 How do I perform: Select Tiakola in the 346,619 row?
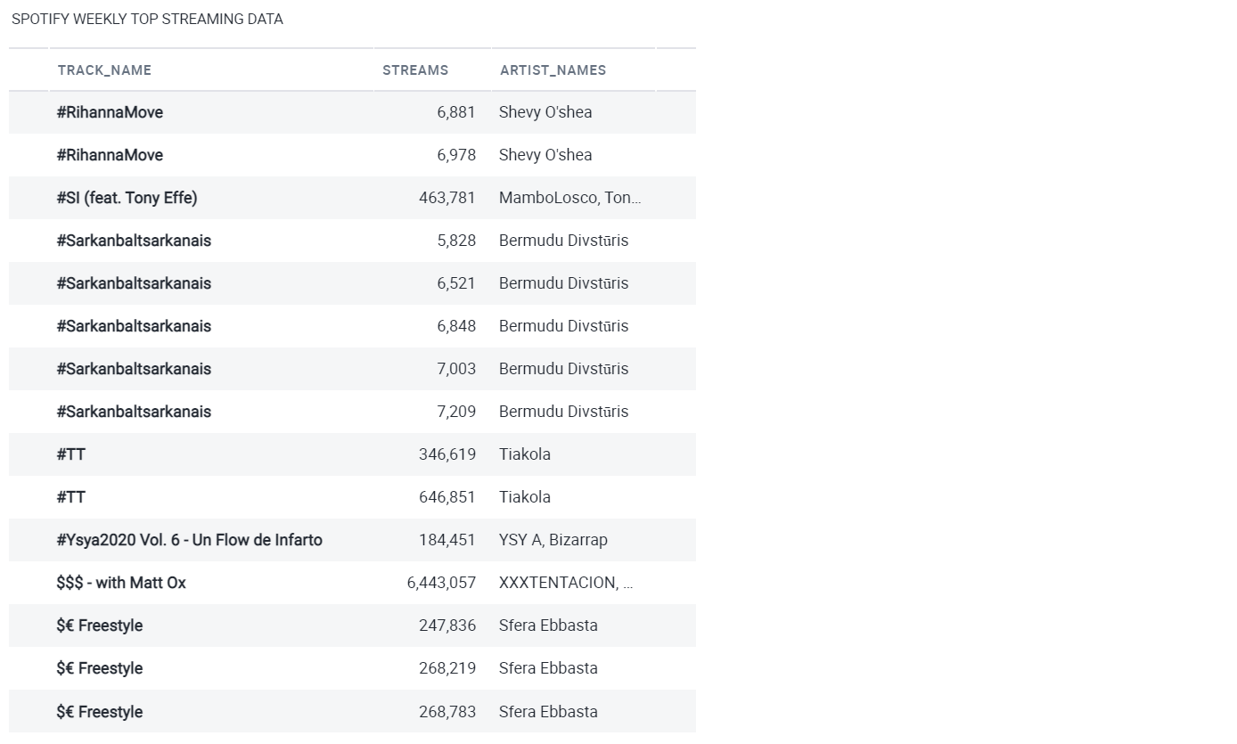coord(525,454)
